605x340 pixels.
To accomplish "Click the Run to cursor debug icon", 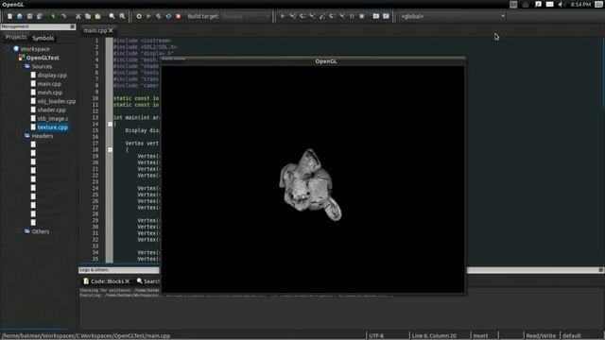I will [293, 16].
